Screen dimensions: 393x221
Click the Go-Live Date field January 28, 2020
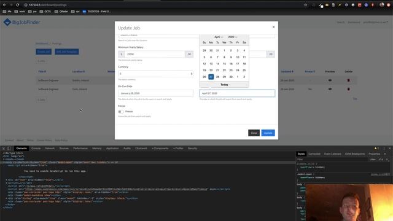click(155, 93)
